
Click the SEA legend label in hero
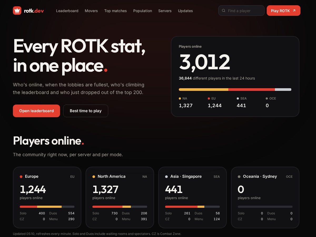pos(243,98)
